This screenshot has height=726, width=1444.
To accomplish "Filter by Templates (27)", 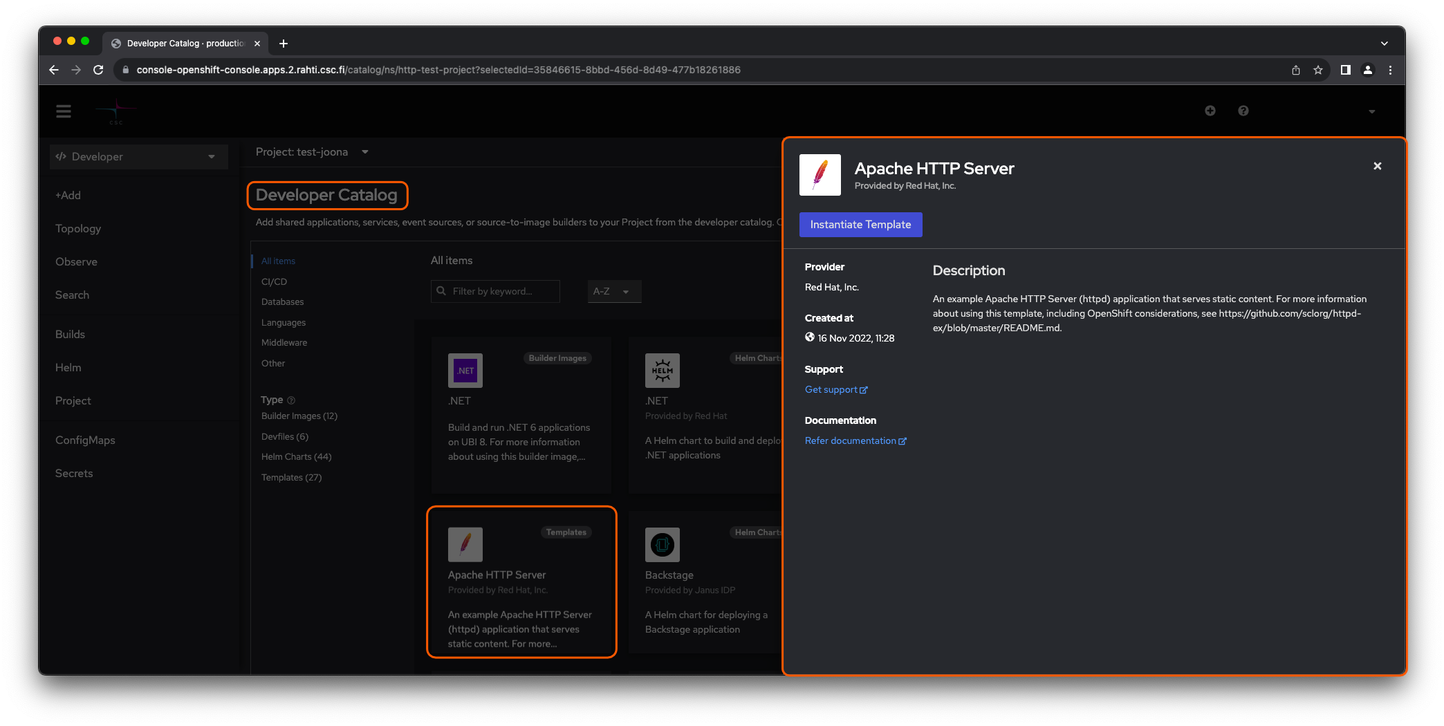I will [x=291, y=478].
